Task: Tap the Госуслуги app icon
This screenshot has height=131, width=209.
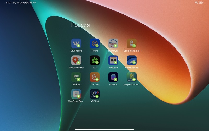Action: (113, 43)
